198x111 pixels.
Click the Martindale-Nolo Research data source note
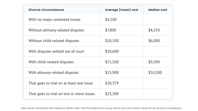pyautogui.click(x=101, y=108)
